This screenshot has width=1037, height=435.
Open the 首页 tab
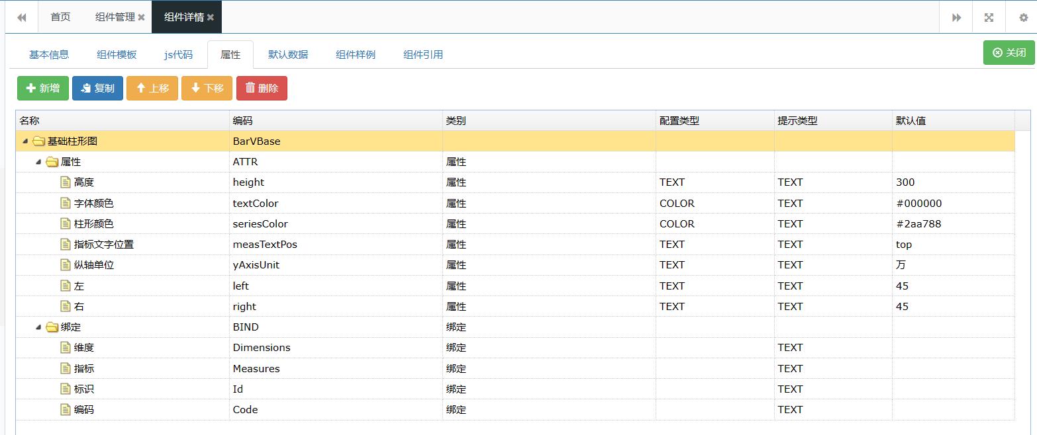click(x=60, y=17)
